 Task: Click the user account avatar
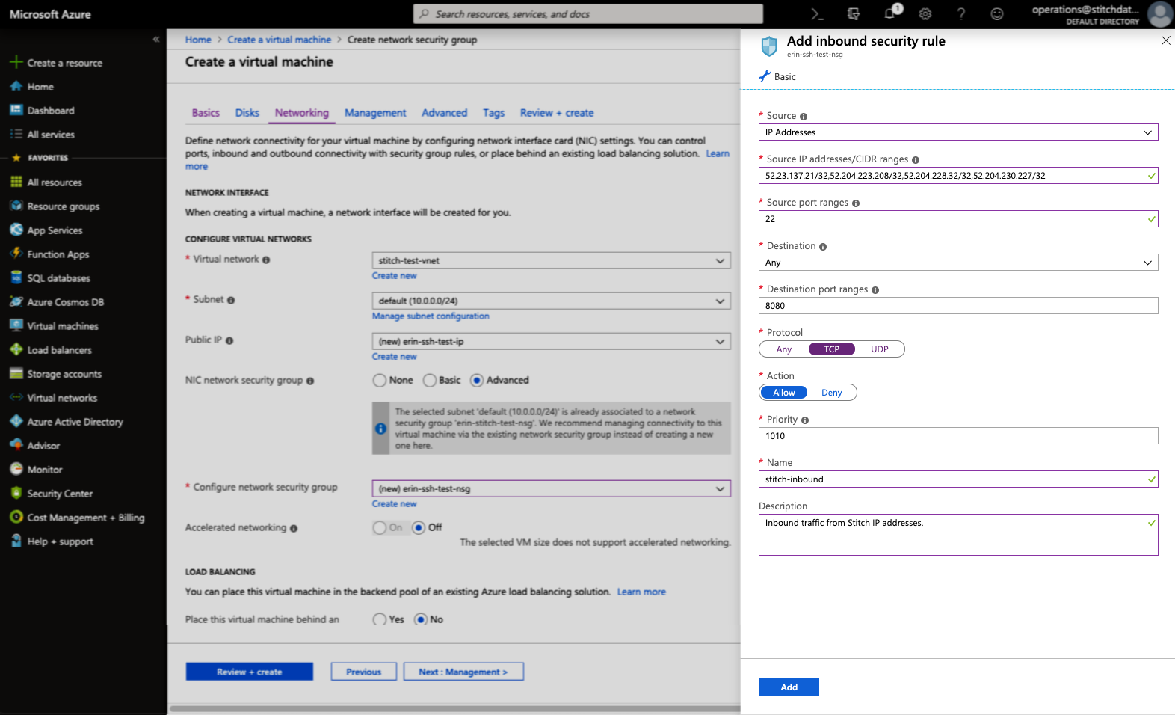click(1160, 14)
